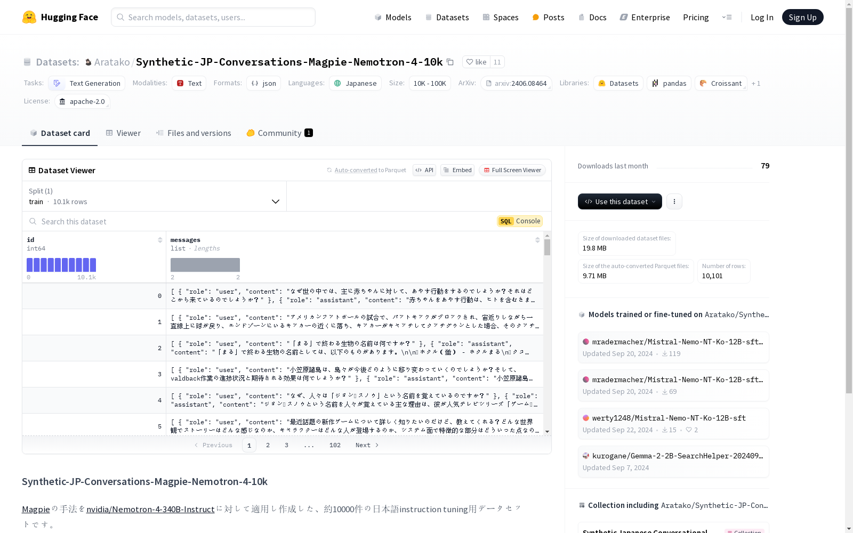853x533 pixels.
Task: Open the Full Screen Viewer
Action: (x=512, y=170)
